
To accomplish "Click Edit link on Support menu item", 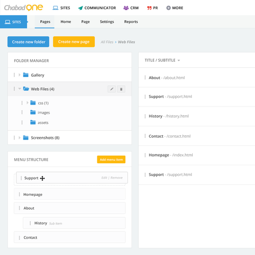I will [104, 177].
